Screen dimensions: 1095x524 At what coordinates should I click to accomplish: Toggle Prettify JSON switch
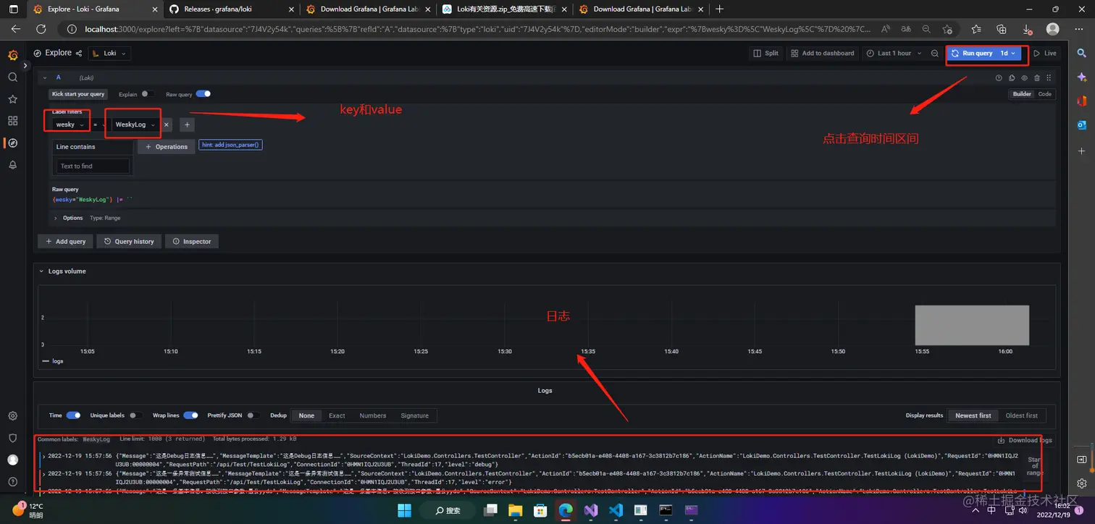pos(253,415)
